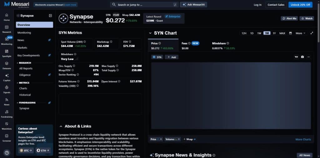Open the Screener sidebar icon

[7, 136]
